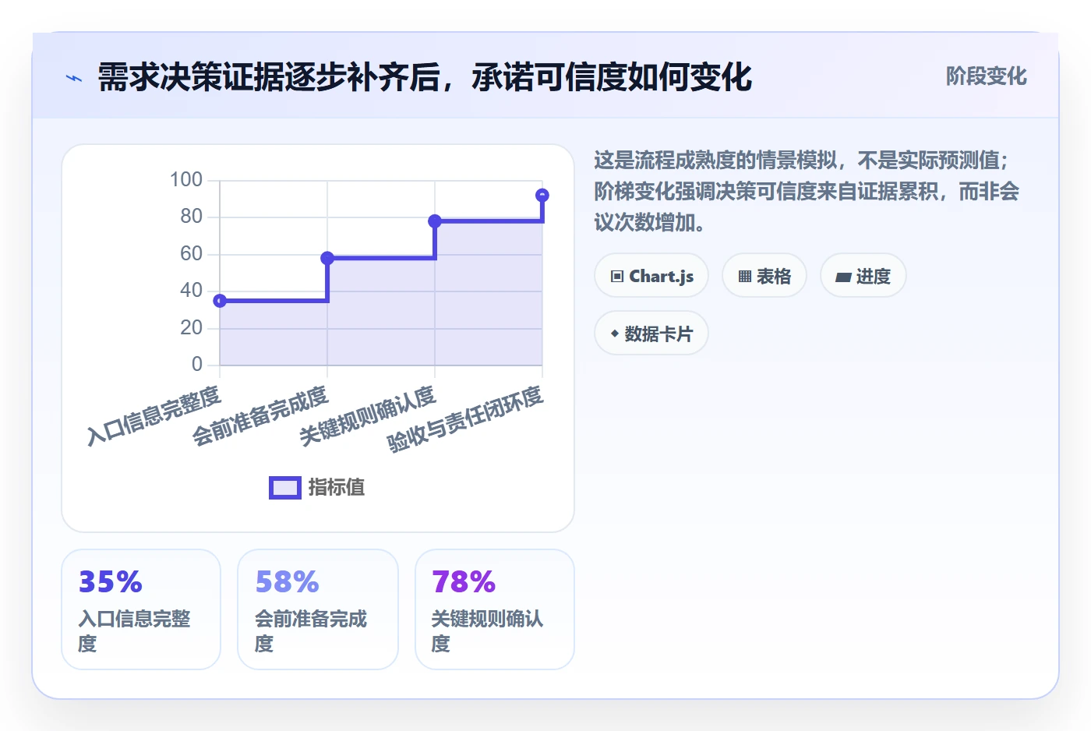Click the y-axis value 40
Viewport: 1091px width, 731px height.
tap(192, 291)
